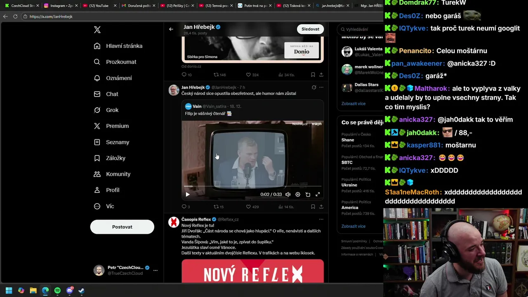Open Profil in sidebar

pyautogui.click(x=106, y=190)
